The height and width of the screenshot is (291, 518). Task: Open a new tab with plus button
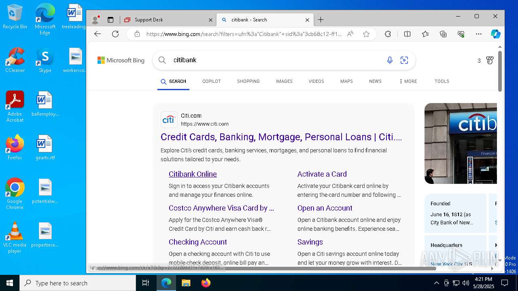tap(321, 20)
